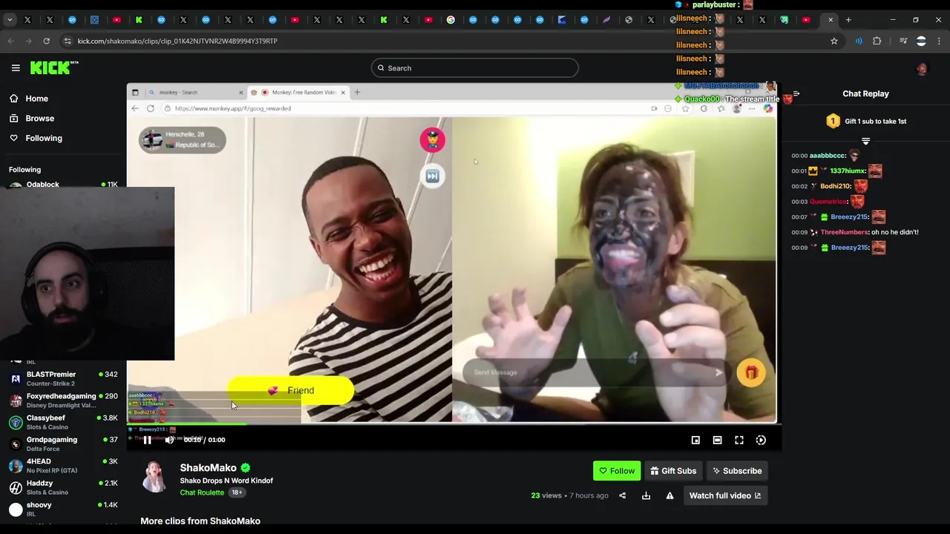The width and height of the screenshot is (950, 534).
Task: Open 4HEAD channel in sidebar
Action: pos(63,466)
